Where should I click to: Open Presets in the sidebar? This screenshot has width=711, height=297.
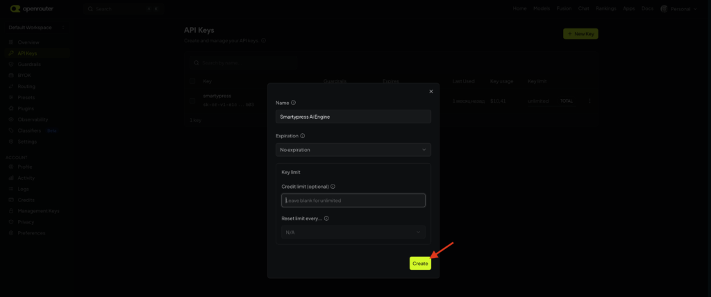[x=26, y=97]
